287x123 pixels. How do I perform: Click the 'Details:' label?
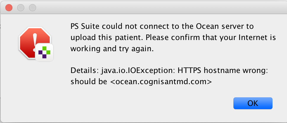pyautogui.click(x=85, y=71)
